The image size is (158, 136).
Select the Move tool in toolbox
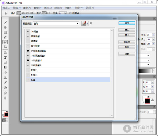click(x=5, y=28)
